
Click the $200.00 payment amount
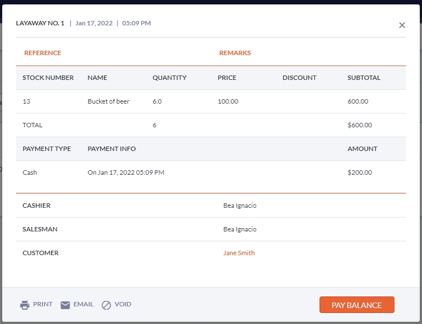pos(360,172)
